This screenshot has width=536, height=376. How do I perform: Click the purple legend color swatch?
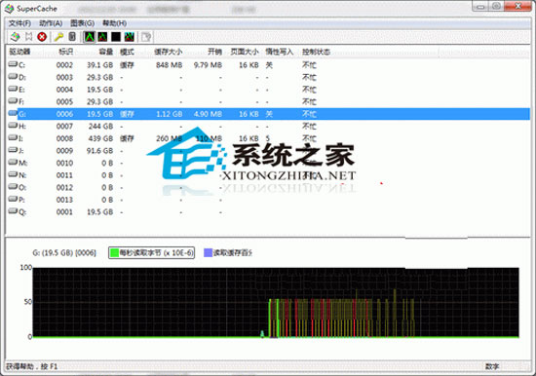click(208, 252)
